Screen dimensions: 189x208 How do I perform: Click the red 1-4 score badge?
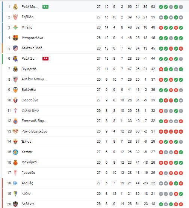click(x=45, y=59)
